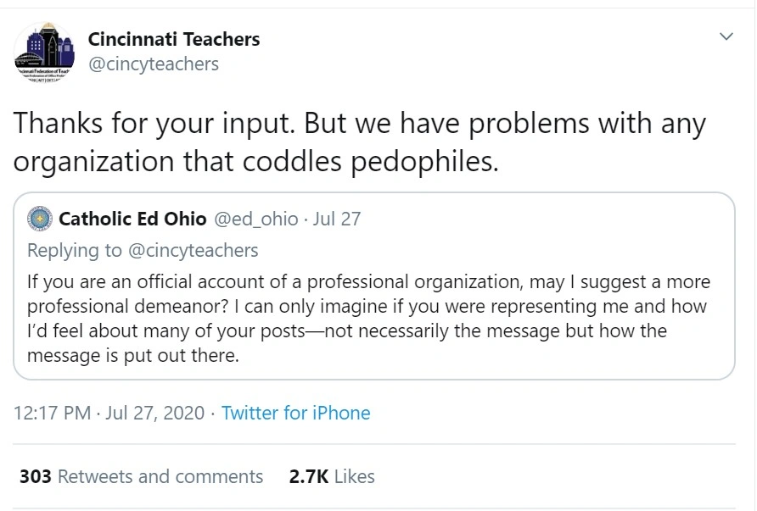Viewport: 757px width, 511px height.
Task: Click quoted line "If you are an official account"
Action: click(x=368, y=281)
